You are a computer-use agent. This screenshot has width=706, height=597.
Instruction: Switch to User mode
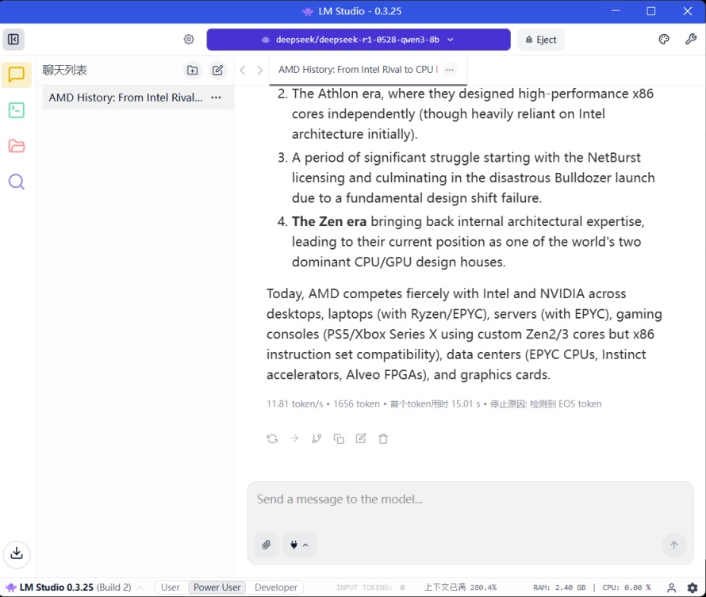click(171, 587)
